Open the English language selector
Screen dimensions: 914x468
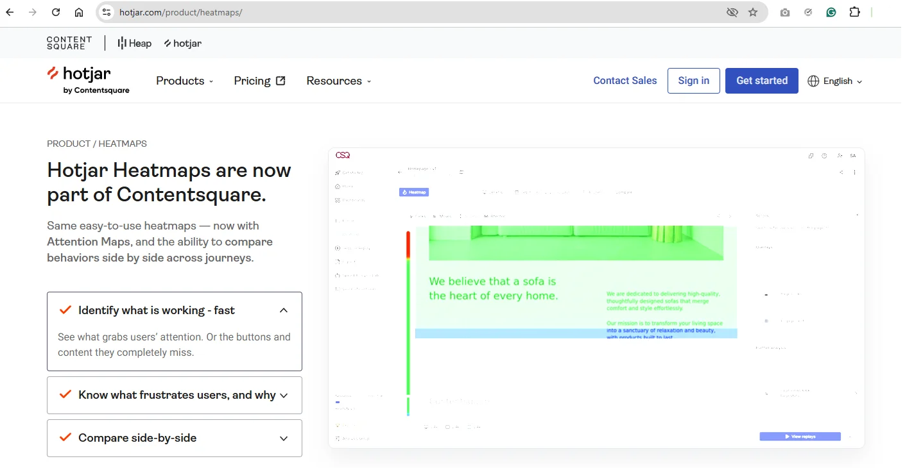(835, 81)
